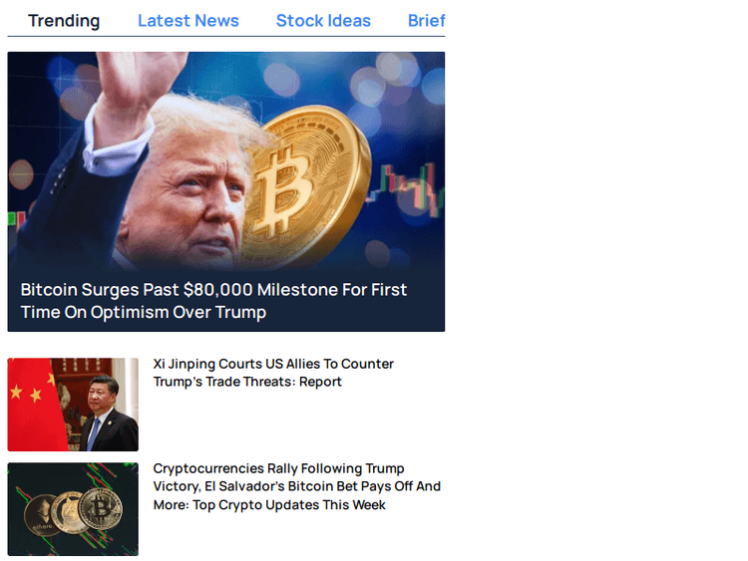Select the Stock Ideas tab

(x=323, y=21)
